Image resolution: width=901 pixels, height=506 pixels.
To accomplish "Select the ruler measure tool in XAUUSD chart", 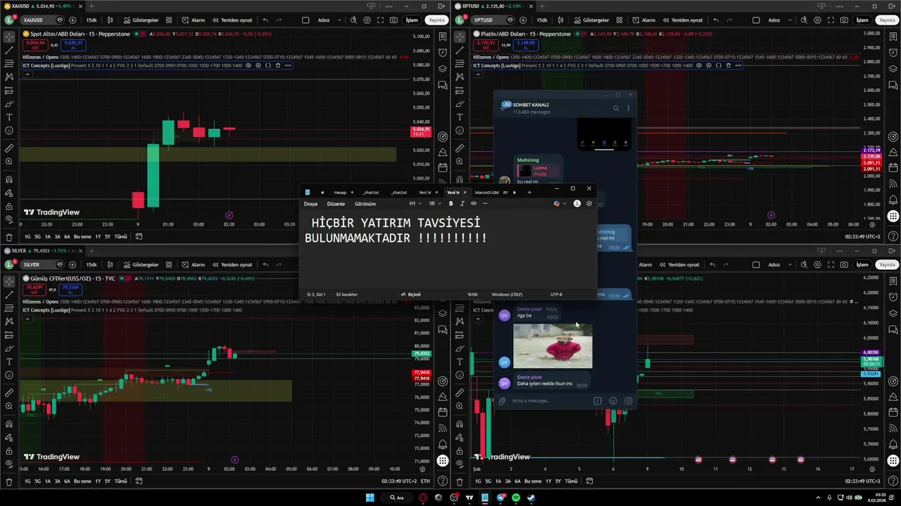I will (9, 148).
